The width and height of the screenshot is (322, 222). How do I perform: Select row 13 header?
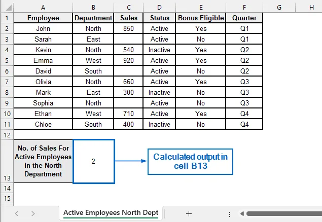[x=7, y=162]
